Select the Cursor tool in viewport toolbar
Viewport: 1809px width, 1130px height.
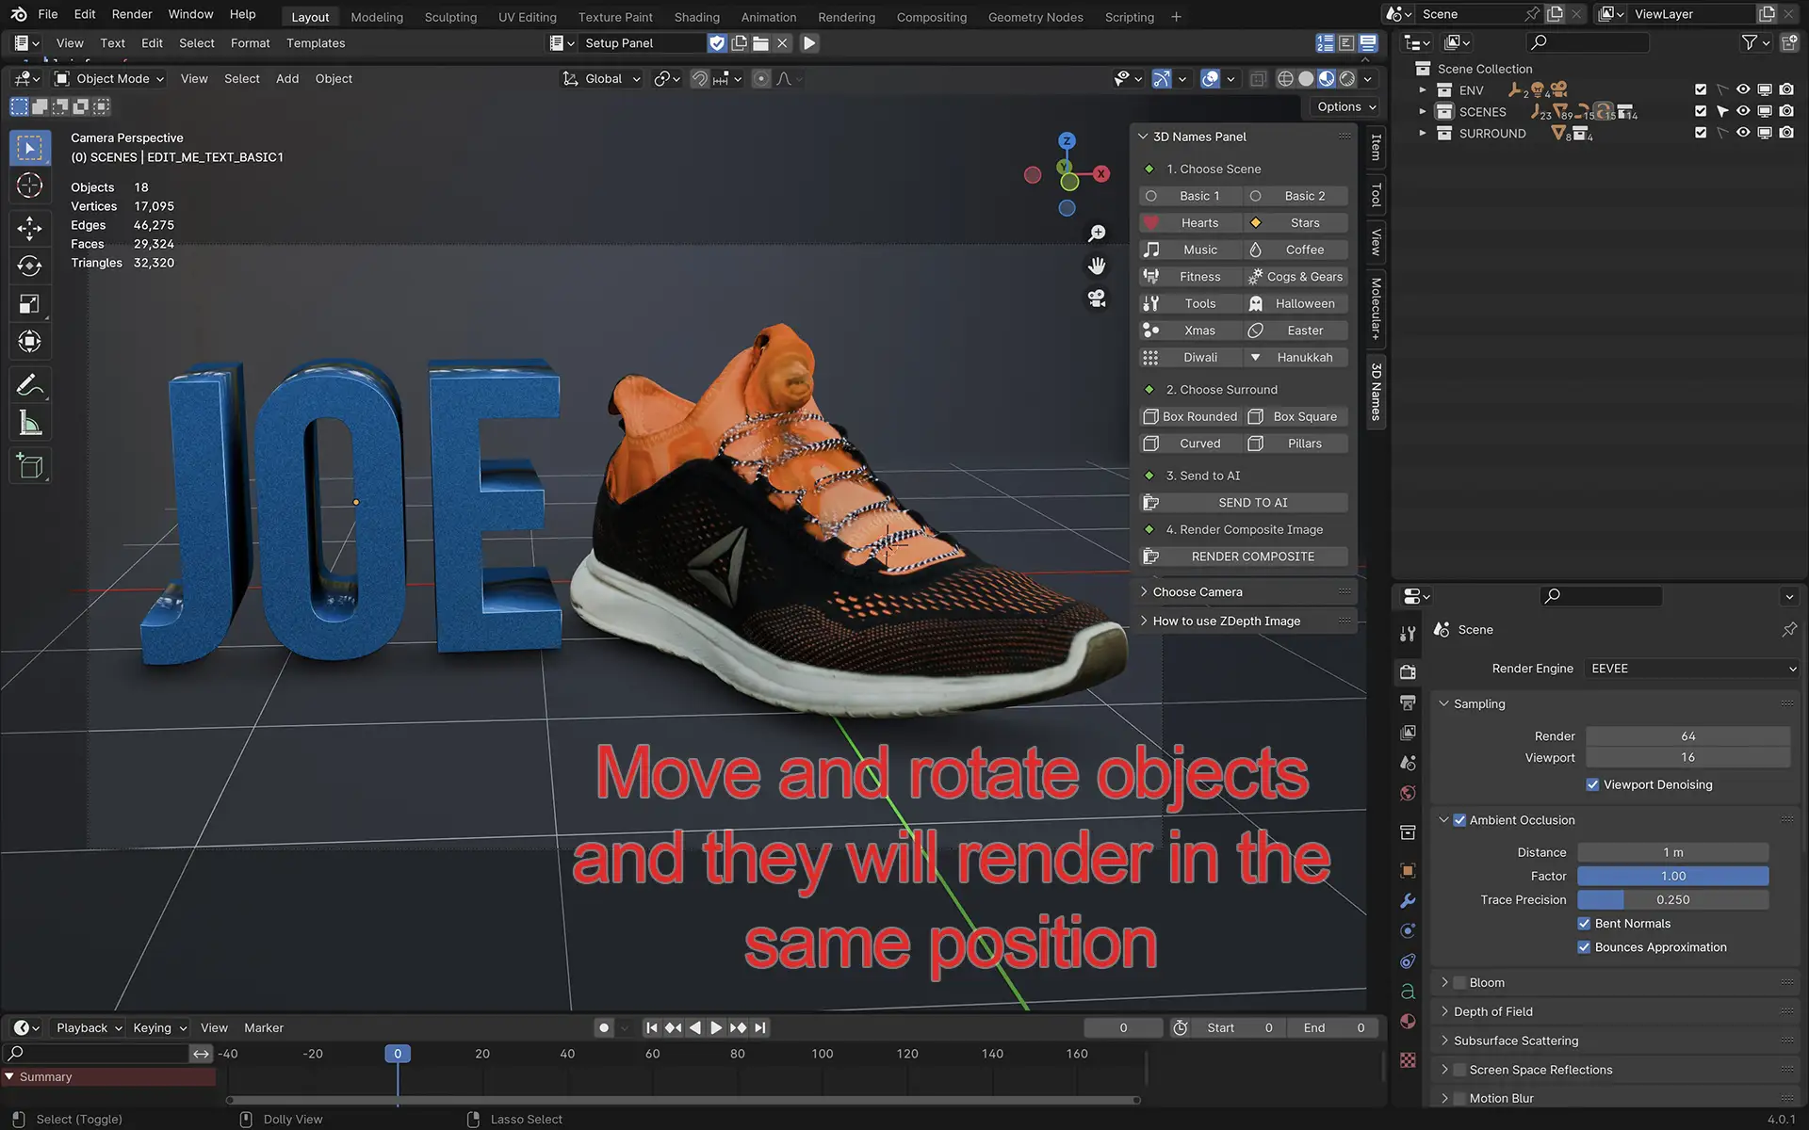pos(29,186)
